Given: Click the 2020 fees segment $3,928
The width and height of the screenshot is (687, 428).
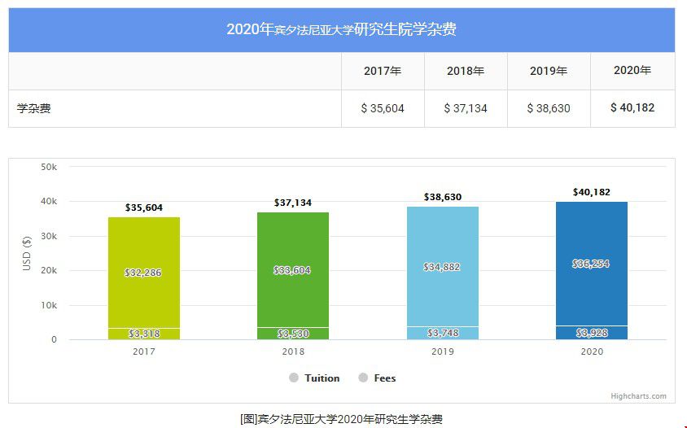Looking at the screenshot, I should click(x=592, y=333).
